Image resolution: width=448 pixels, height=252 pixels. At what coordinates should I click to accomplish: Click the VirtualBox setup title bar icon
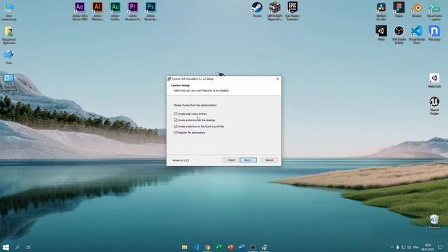169,79
